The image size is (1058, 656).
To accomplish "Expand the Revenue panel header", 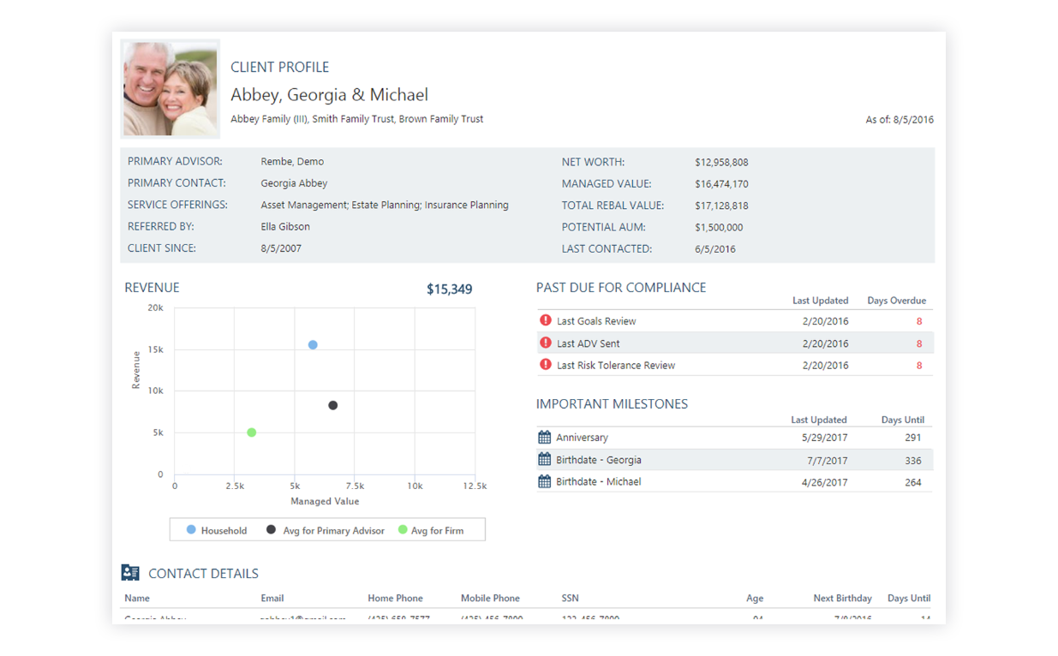I will tap(152, 287).
